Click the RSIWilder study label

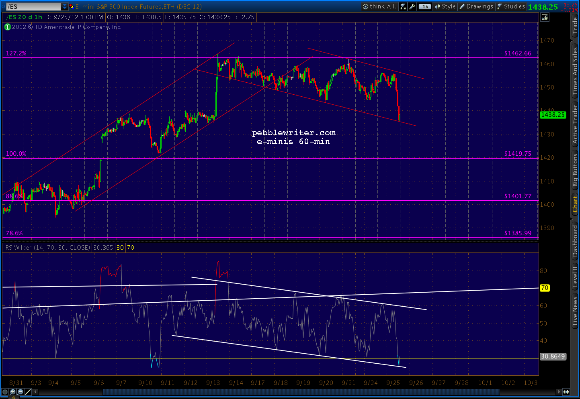(x=47, y=248)
